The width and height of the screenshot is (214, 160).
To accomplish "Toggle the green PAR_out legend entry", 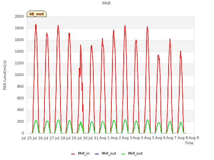I will [x=132, y=153].
